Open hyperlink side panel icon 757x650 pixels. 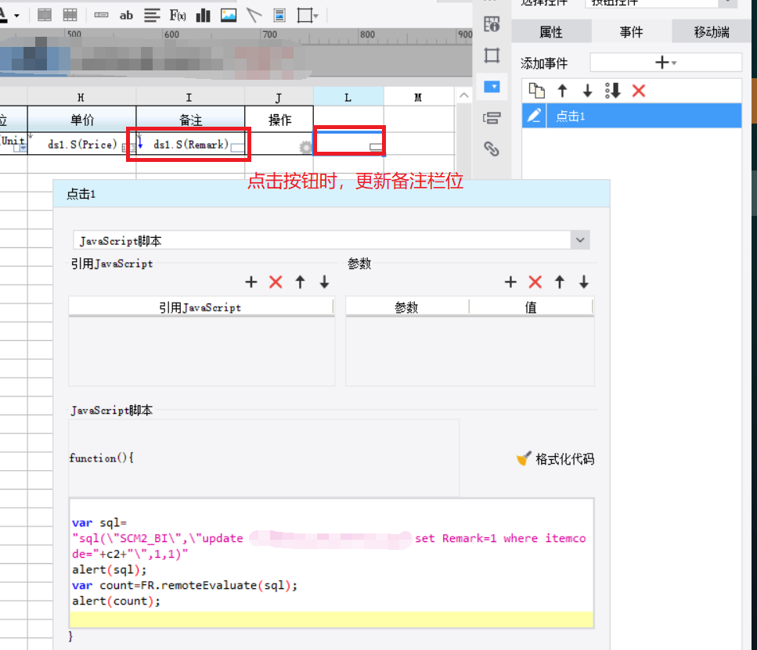tap(492, 149)
